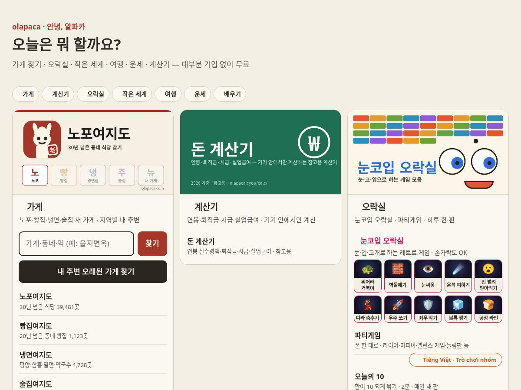
Task: Open the 눈싸움 eye game
Action: (428, 276)
